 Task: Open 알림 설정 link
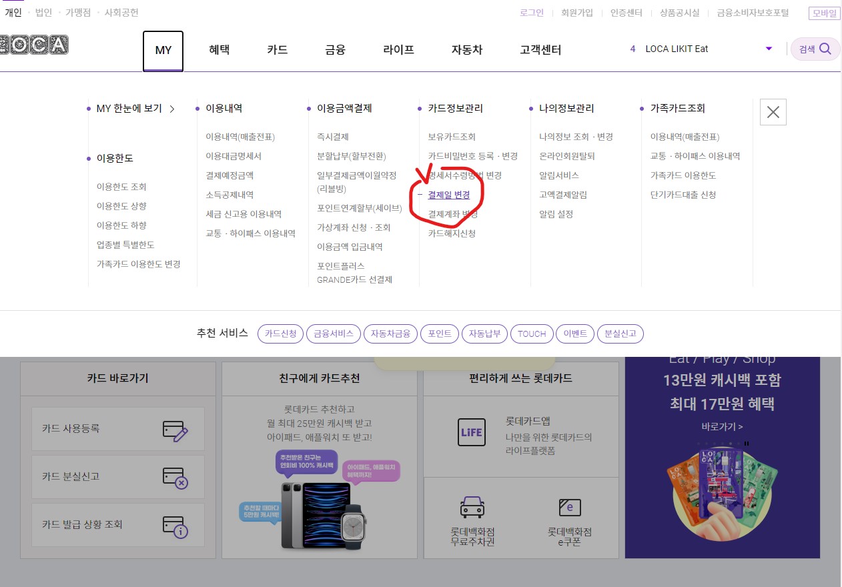coord(556,214)
